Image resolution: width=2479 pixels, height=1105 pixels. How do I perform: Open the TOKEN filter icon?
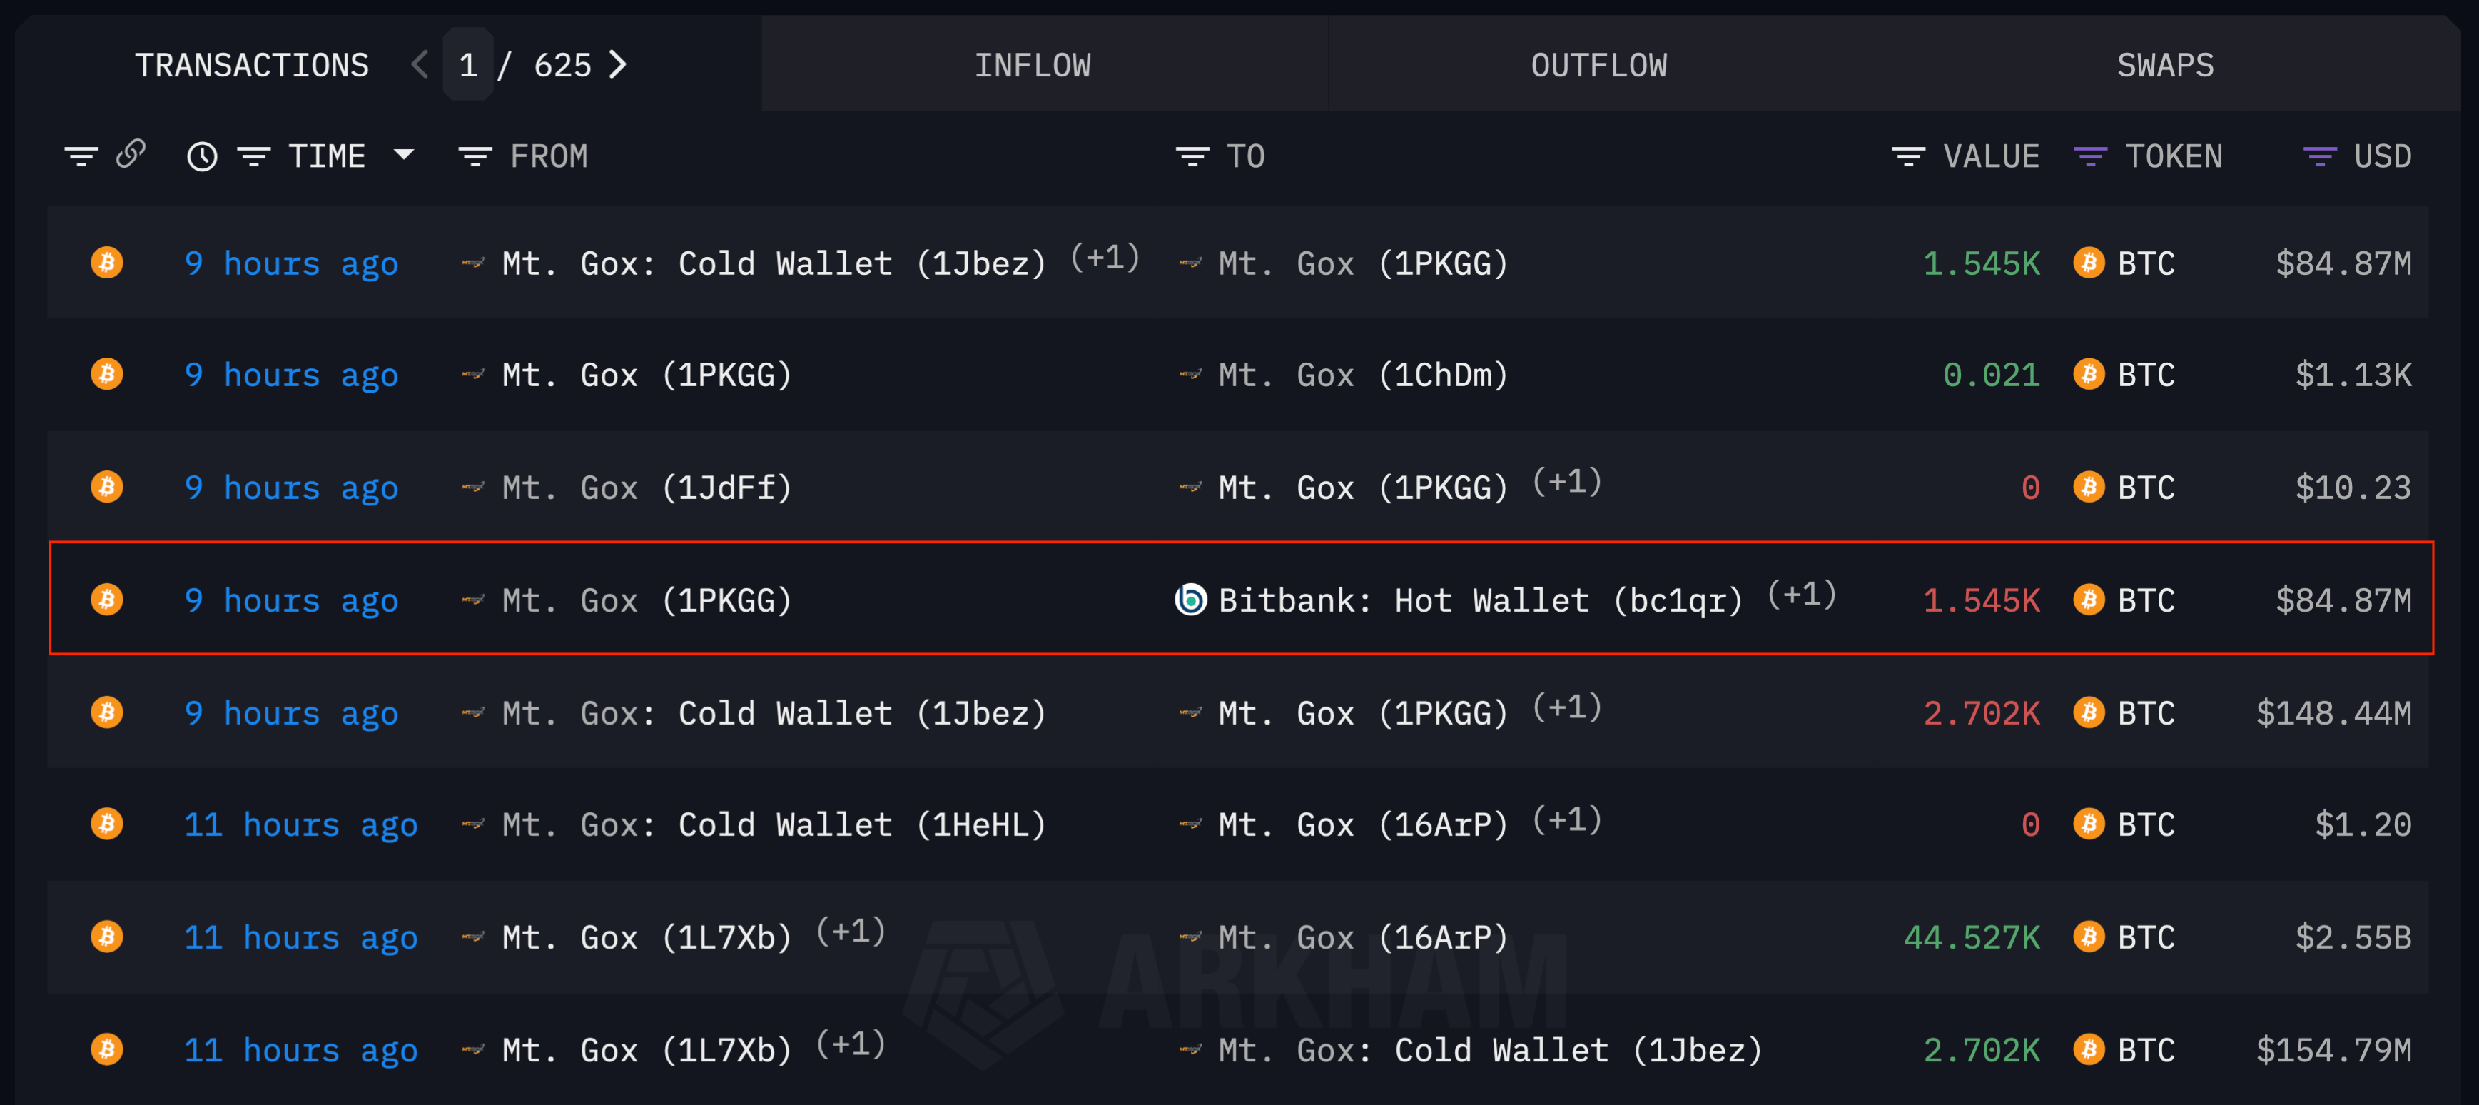coord(2090,156)
